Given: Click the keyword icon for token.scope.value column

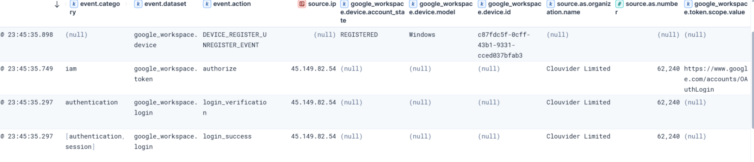Looking at the screenshot, I should pyautogui.click(x=688, y=4).
